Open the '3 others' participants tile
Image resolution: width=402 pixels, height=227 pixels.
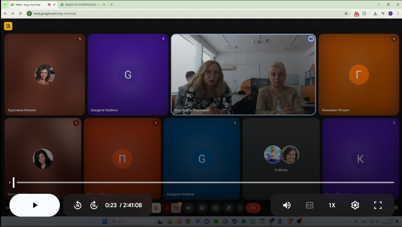coord(281,159)
